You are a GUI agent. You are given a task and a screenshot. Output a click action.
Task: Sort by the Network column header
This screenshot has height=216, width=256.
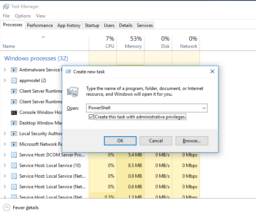pos(186,43)
